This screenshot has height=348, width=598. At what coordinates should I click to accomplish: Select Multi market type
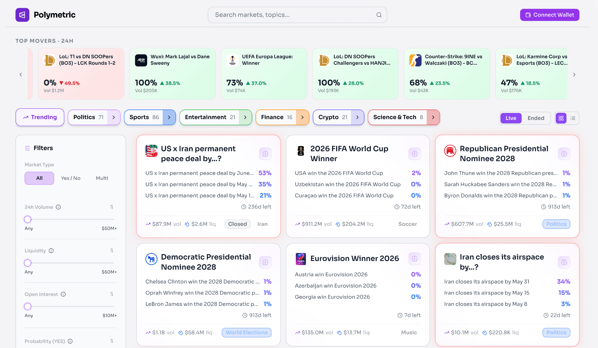(x=102, y=178)
